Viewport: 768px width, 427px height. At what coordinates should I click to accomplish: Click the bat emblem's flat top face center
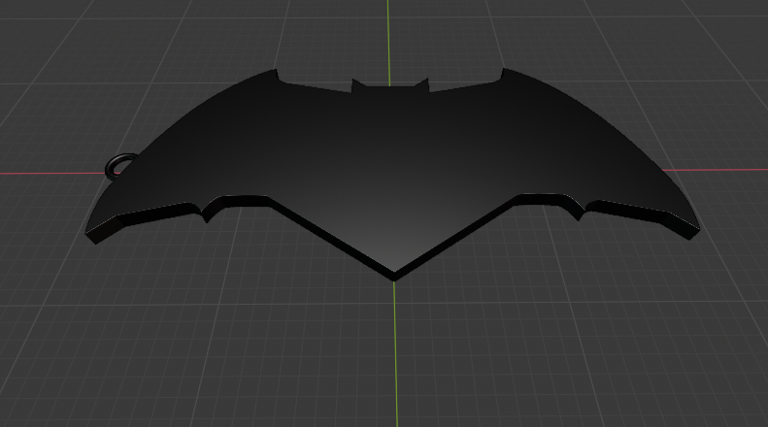pyautogui.click(x=392, y=156)
